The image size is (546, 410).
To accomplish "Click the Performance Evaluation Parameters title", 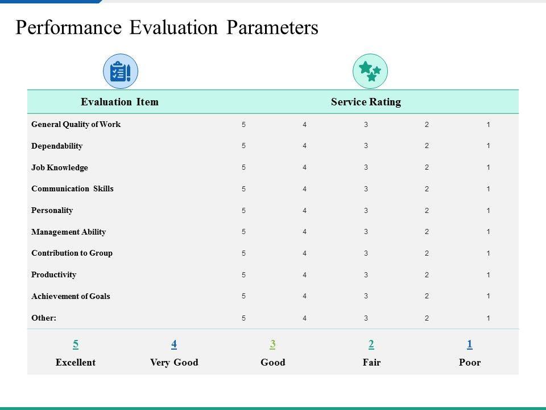I will click(167, 27).
